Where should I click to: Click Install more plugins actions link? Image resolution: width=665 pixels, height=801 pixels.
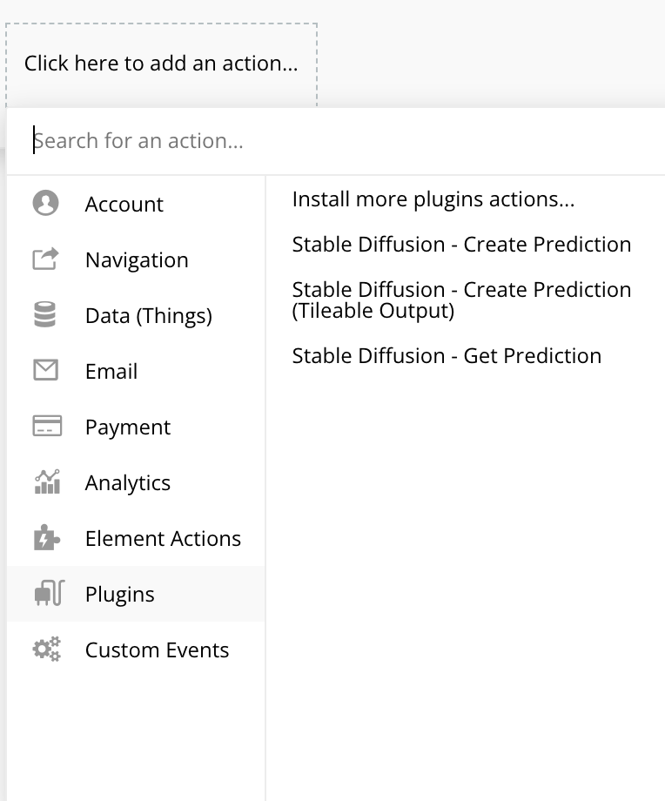[x=433, y=199]
